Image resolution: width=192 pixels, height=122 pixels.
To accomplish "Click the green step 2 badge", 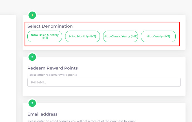I will (32, 57).
